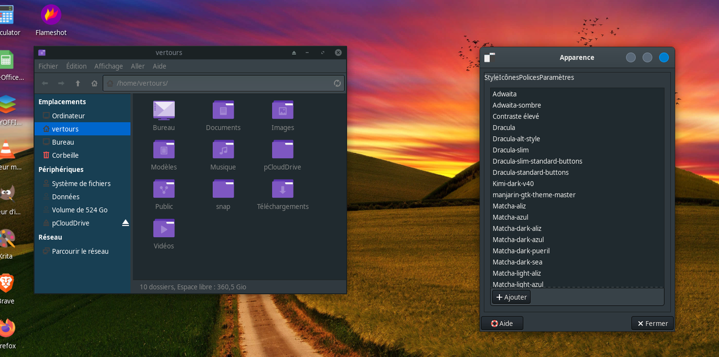The height and width of the screenshot is (357, 719).
Task: Select Ordinateur in the sidebar
Action: (x=83, y=116)
